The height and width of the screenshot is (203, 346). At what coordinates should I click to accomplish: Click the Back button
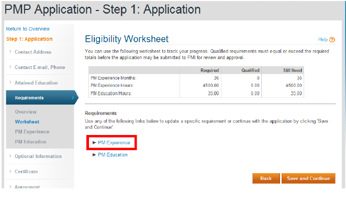pyautogui.click(x=266, y=178)
